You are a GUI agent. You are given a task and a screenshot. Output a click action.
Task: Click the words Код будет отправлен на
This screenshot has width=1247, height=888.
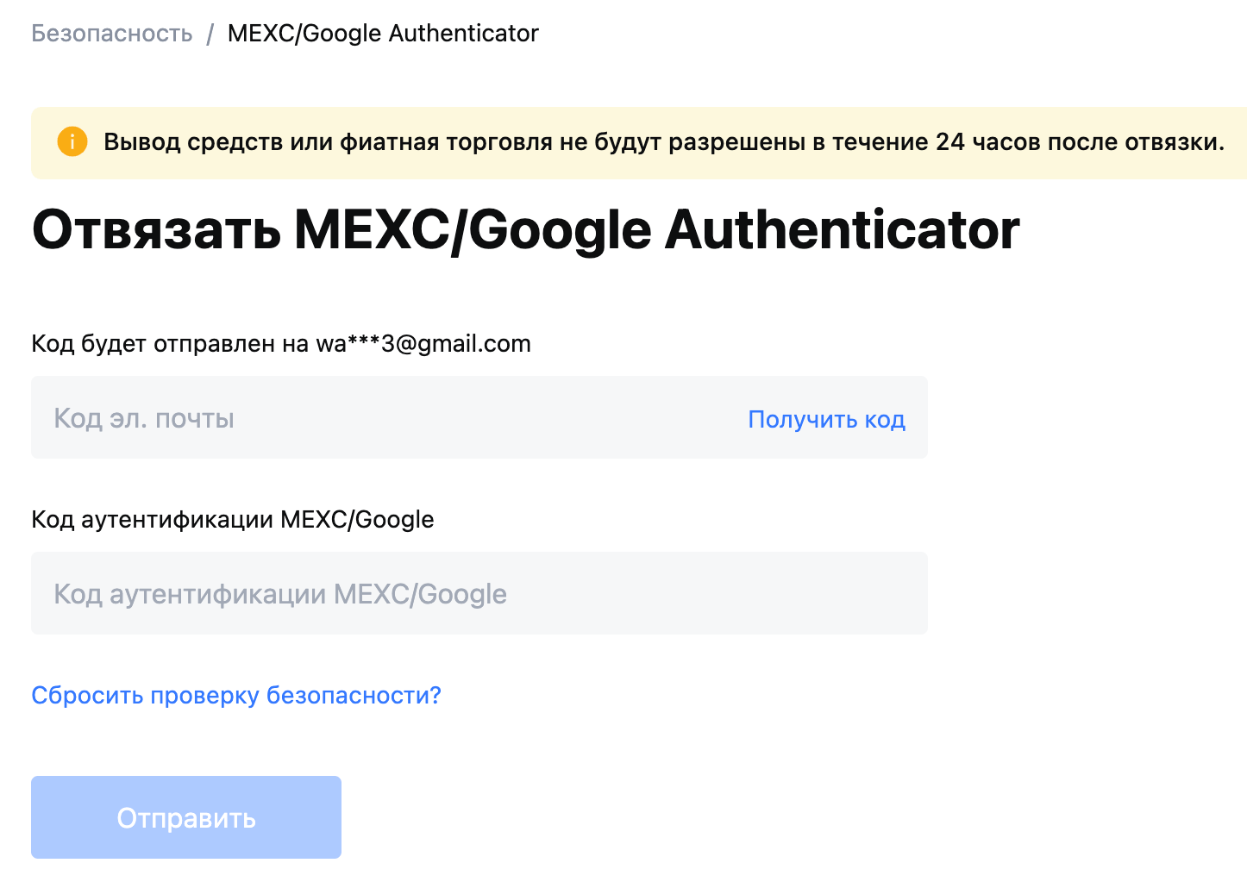170,344
